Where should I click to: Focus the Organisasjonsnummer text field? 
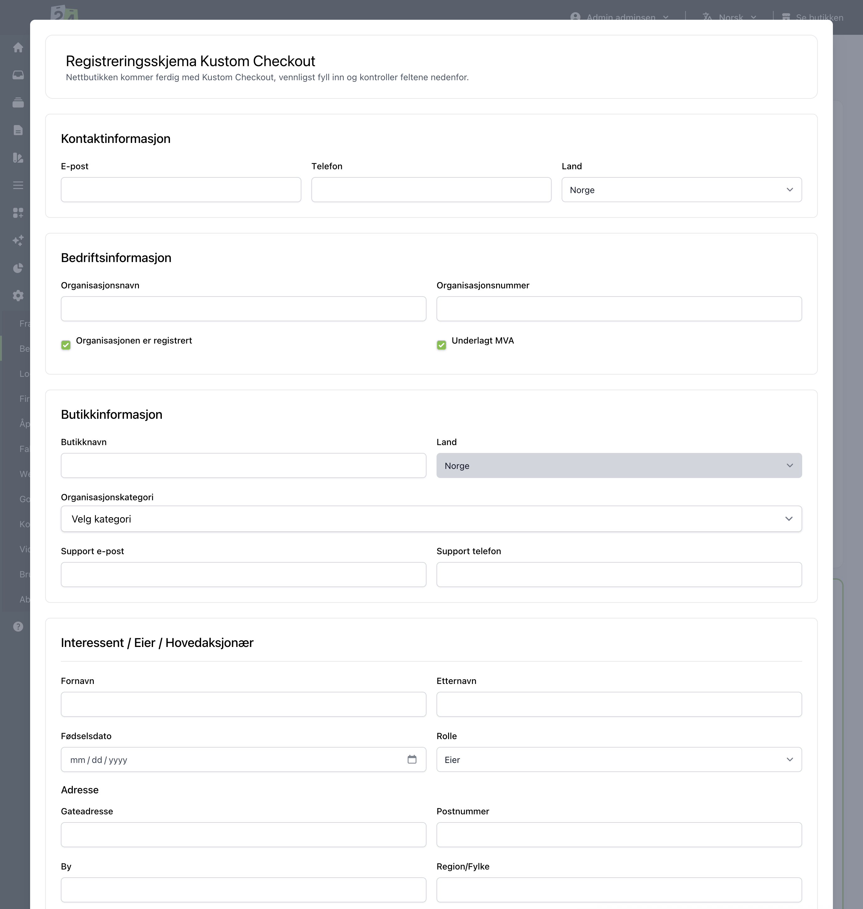coord(619,308)
